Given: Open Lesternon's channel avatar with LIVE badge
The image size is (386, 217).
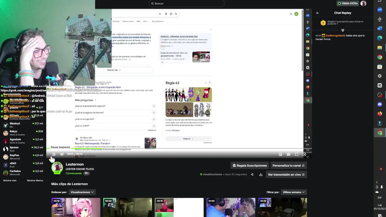Looking at the screenshot, I should 57,168.
